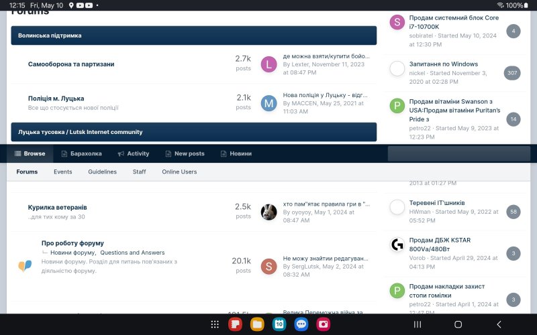Viewport: 537px width, 335px height.
Task: Collapse the Волинська підтримка category header
Action: (194, 36)
